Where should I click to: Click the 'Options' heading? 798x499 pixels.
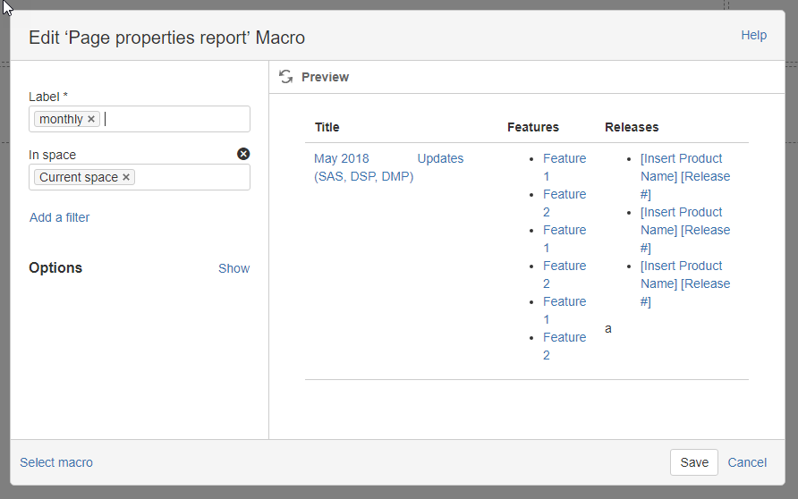55,268
